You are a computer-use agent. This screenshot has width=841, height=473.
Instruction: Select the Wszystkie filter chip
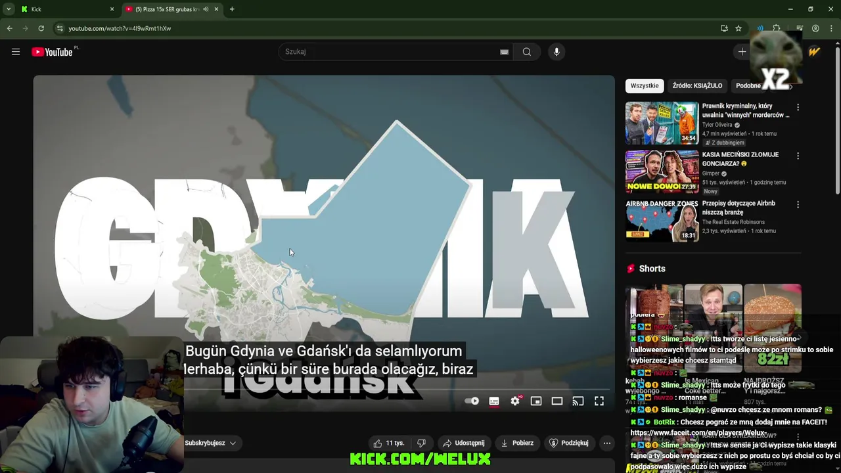click(x=645, y=85)
